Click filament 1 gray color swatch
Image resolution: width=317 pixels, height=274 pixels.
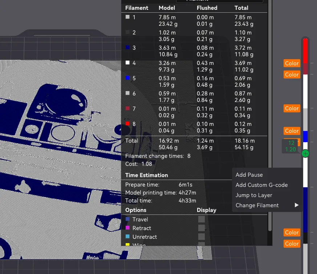(127, 17)
